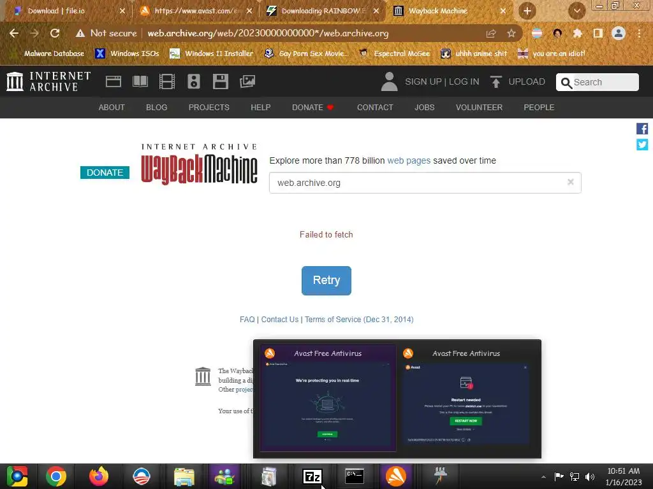Open the Contact Us link
This screenshot has width=653, height=489.
tap(279, 320)
